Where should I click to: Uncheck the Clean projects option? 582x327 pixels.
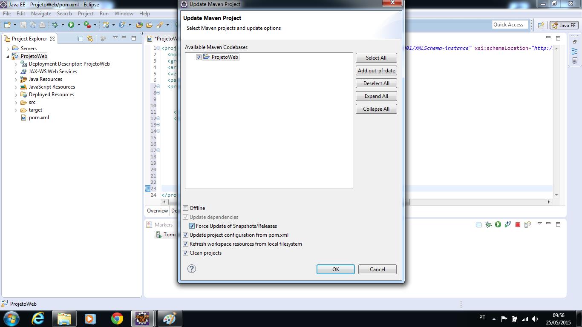(x=186, y=253)
